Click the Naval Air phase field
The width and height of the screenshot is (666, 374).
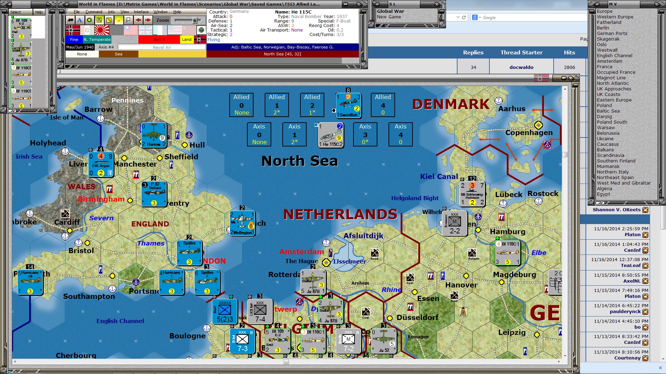(162, 47)
